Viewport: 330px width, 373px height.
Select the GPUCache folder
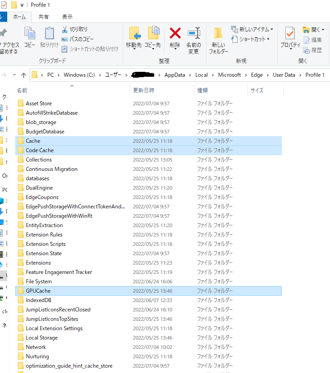(x=38, y=291)
